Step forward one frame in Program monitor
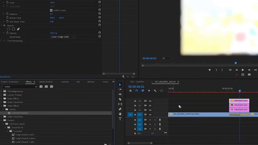The image size is (258, 145). point(249,70)
